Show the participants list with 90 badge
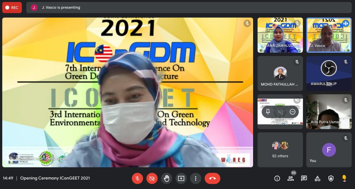 pyautogui.click(x=291, y=178)
